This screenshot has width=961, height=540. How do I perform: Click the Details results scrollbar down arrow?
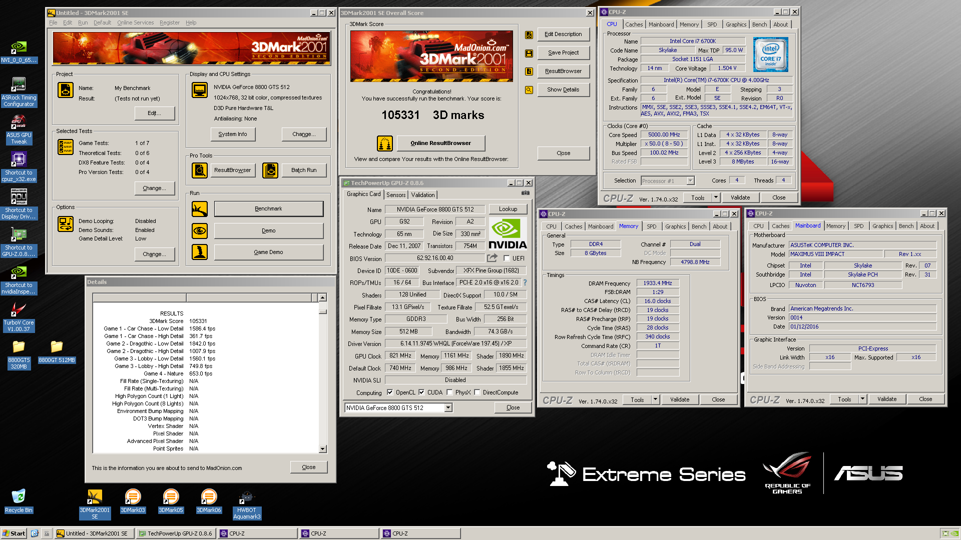tap(323, 449)
